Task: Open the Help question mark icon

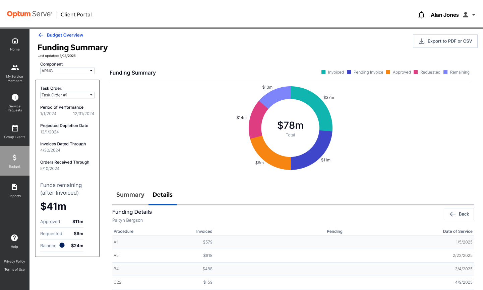Action: coord(14,238)
